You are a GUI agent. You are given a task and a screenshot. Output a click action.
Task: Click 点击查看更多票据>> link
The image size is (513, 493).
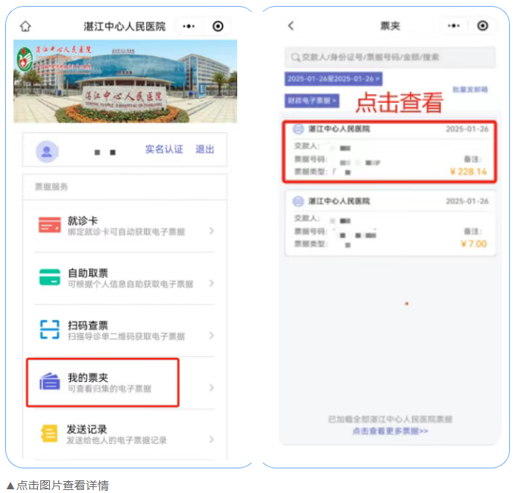[x=390, y=431]
